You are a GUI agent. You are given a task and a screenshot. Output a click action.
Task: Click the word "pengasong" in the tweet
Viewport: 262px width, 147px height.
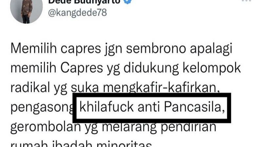point(42,108)
